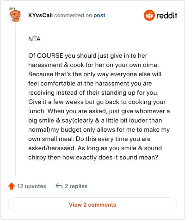Click the comment body starting "Of COURSE"

(x=99, y=106)
